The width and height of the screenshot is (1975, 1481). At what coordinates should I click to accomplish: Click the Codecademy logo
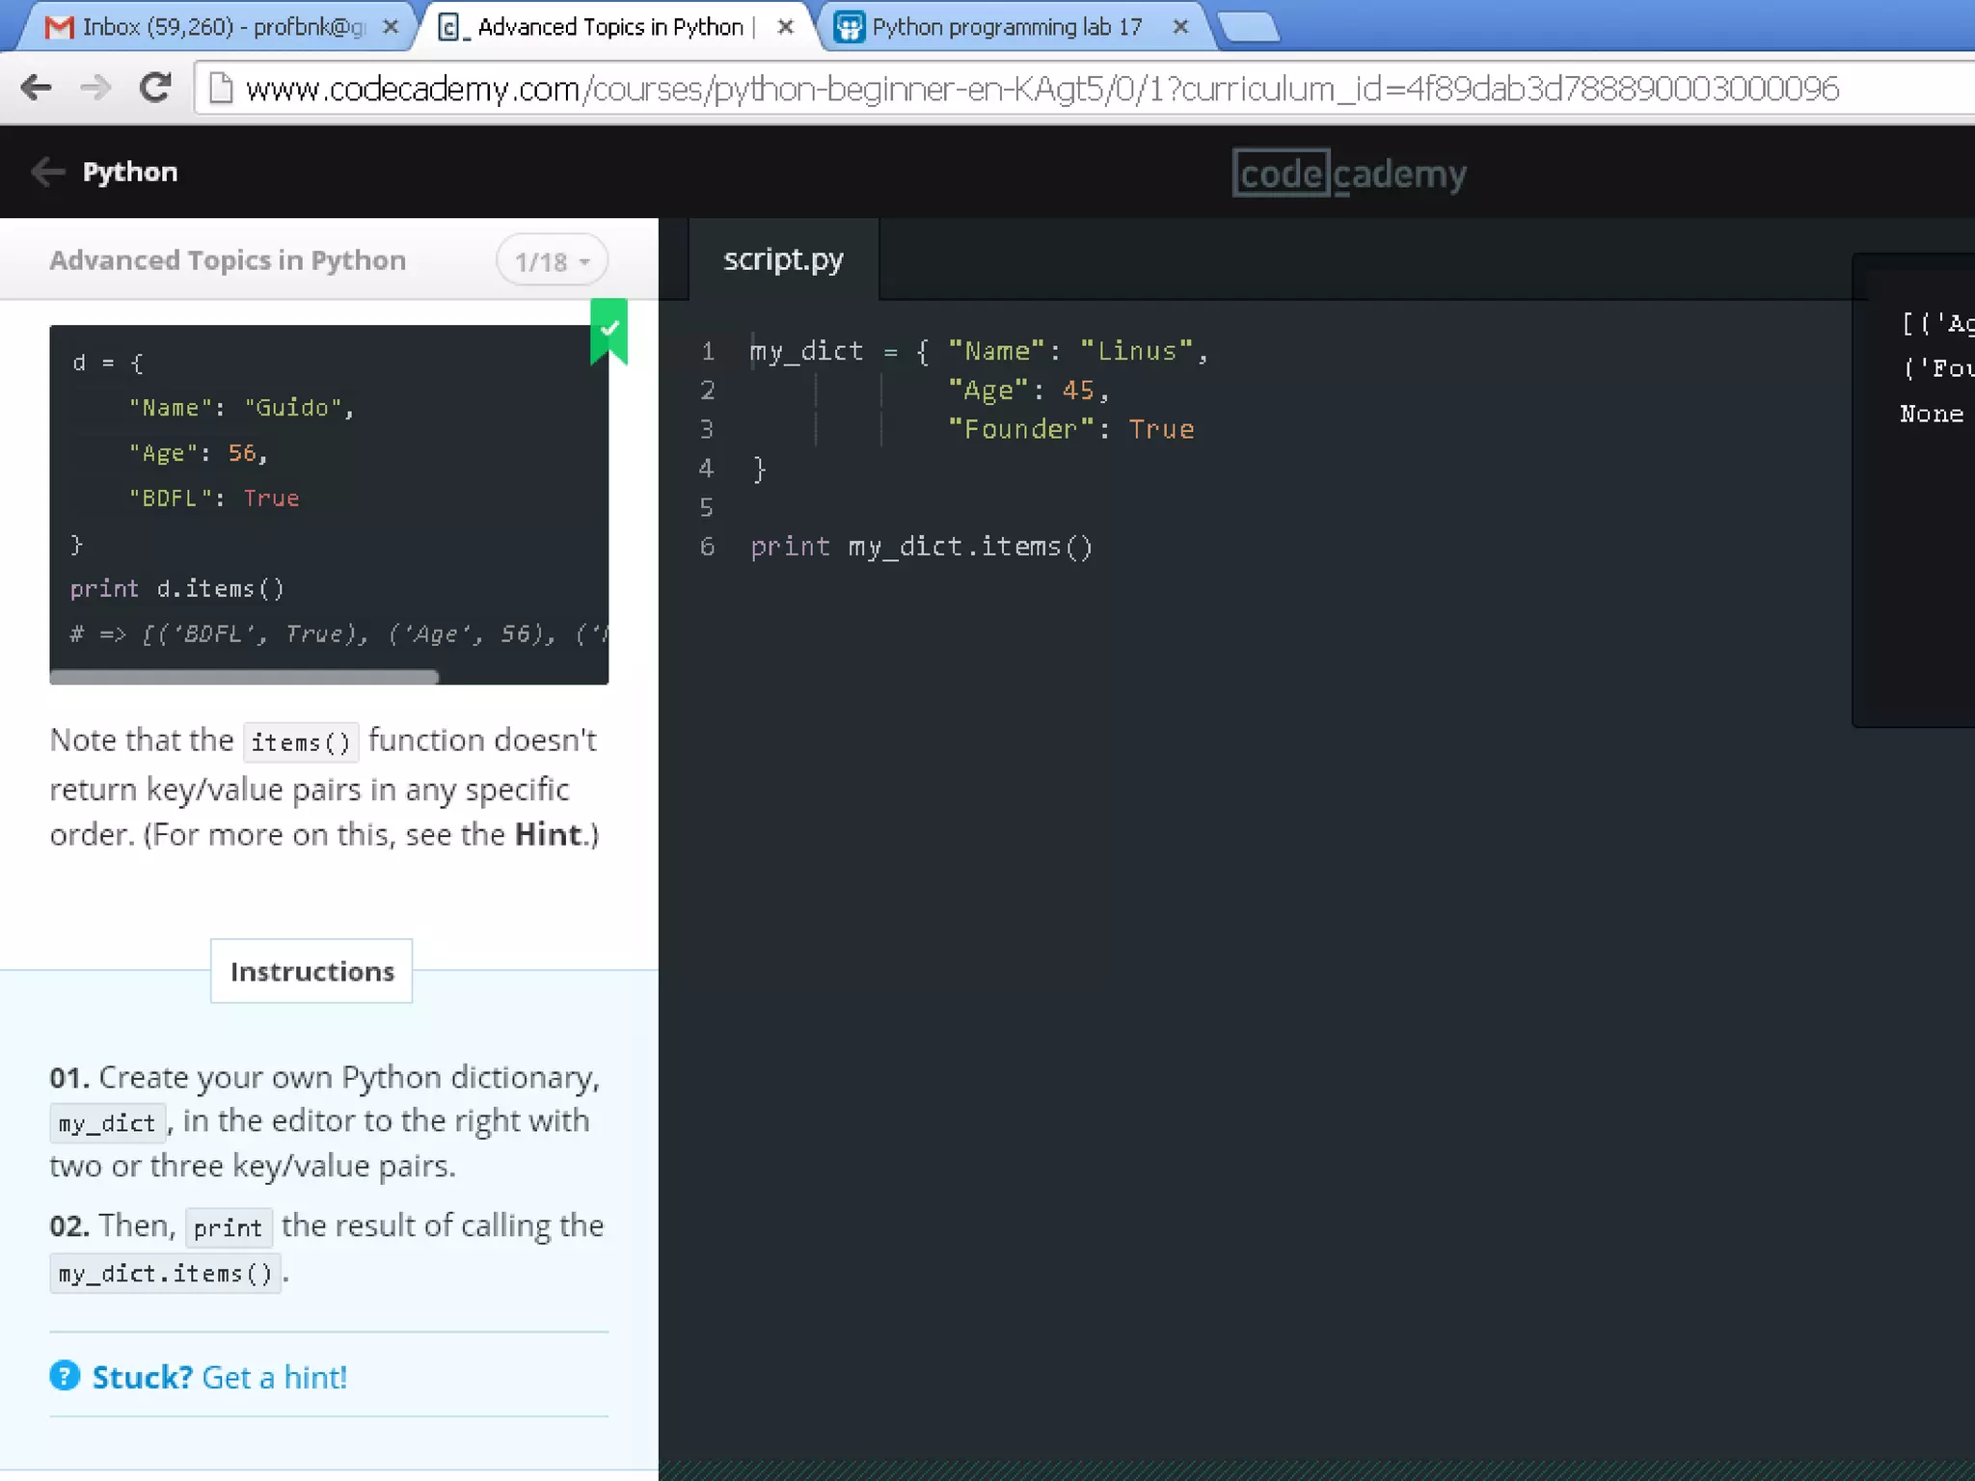(1349, 174)
